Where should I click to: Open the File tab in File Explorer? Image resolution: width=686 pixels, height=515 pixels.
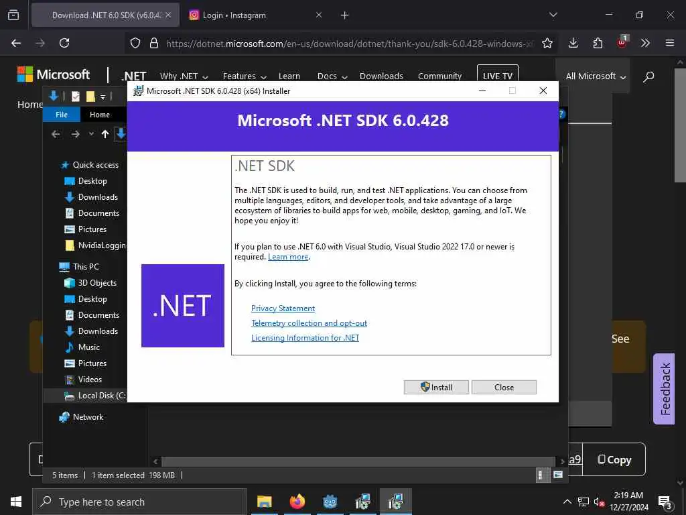62,115
